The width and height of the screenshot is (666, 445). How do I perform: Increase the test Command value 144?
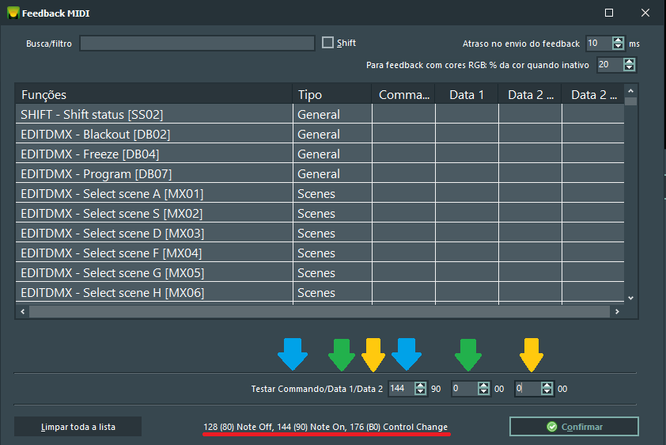[421, 386]
